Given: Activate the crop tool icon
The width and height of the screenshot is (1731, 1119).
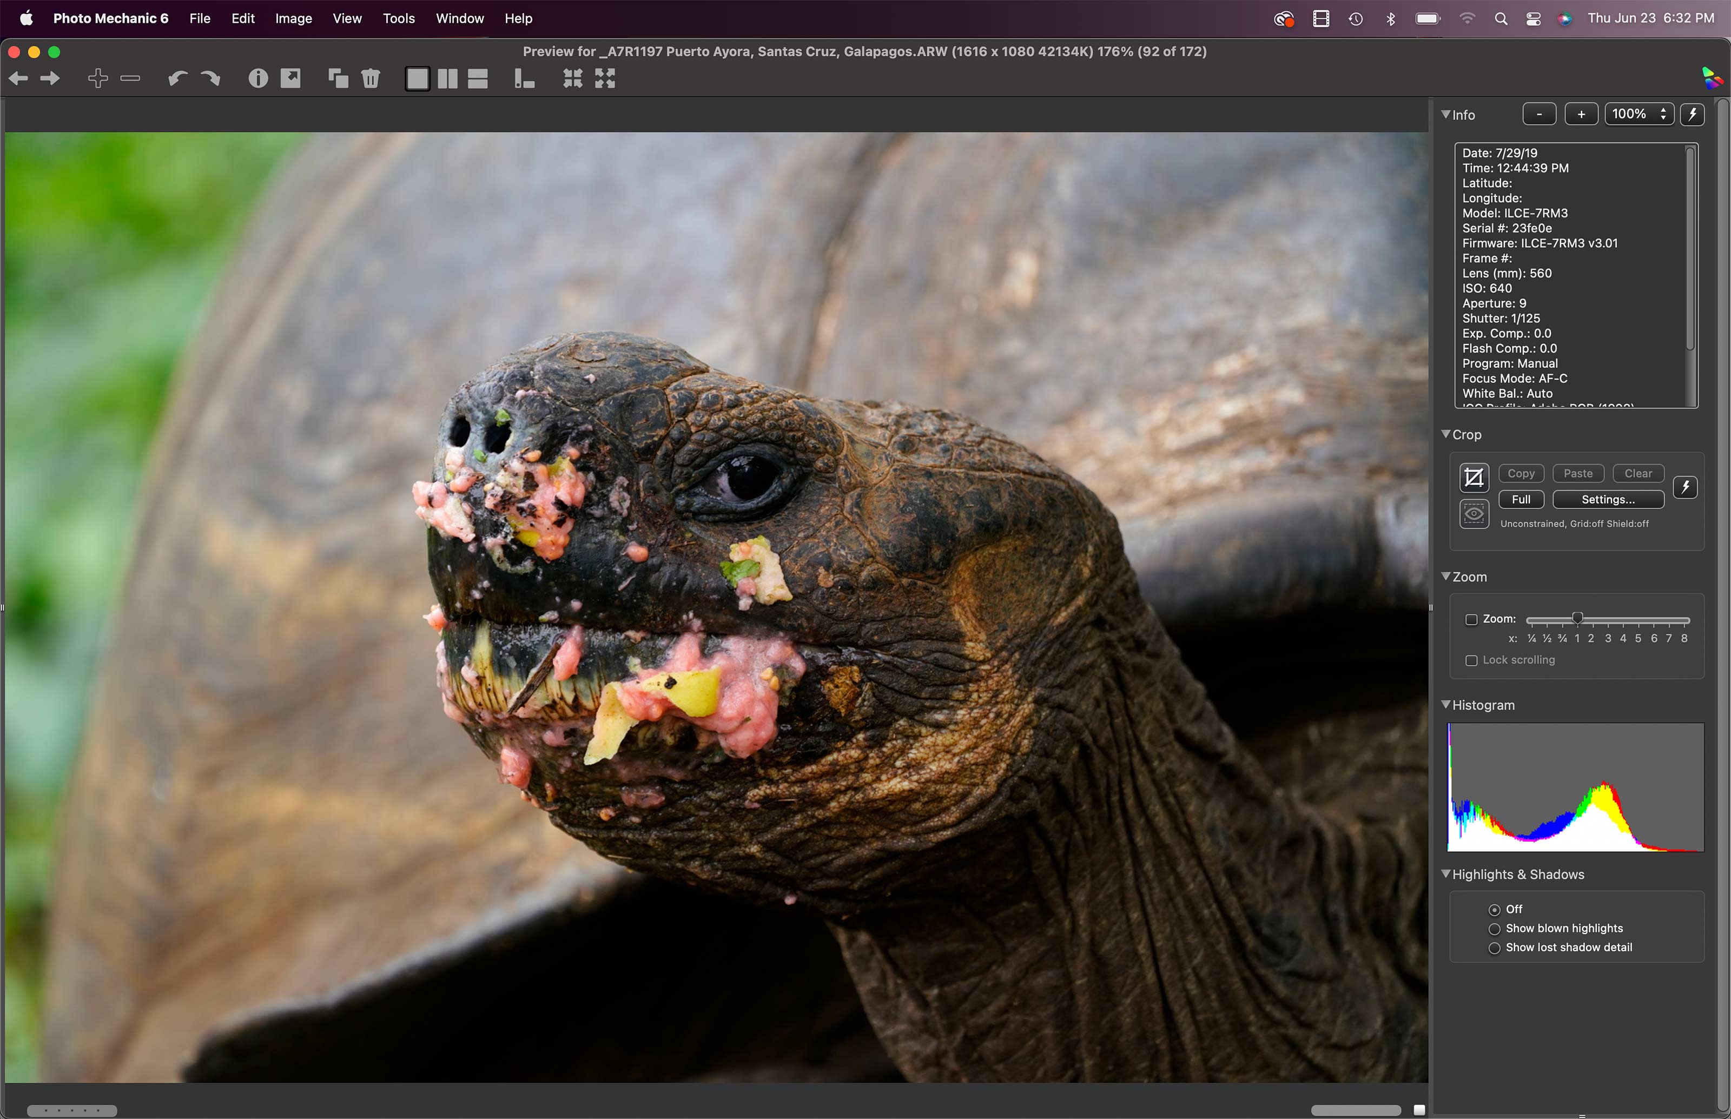Looking at the screenshot, I should 1474,478.
